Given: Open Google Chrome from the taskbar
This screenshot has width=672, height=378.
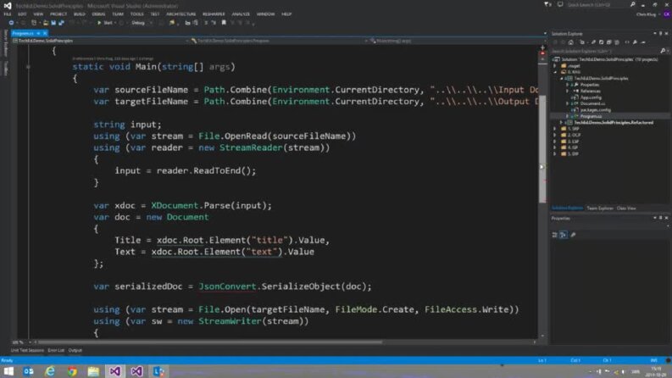Looking at the screenshot, I should 72,371.
